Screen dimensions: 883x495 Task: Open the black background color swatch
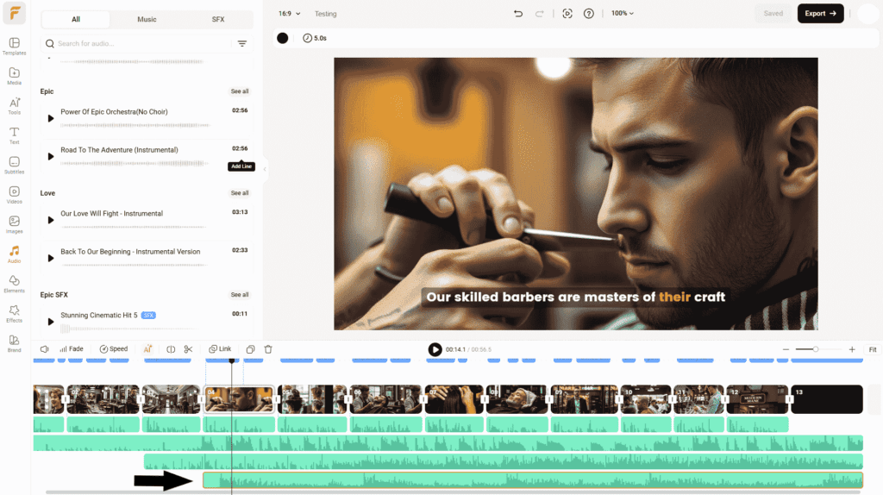[283, 38]
